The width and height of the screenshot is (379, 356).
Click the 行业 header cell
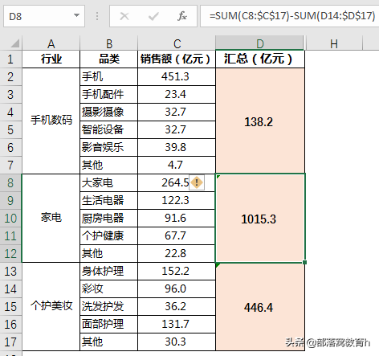pos(51,59)
